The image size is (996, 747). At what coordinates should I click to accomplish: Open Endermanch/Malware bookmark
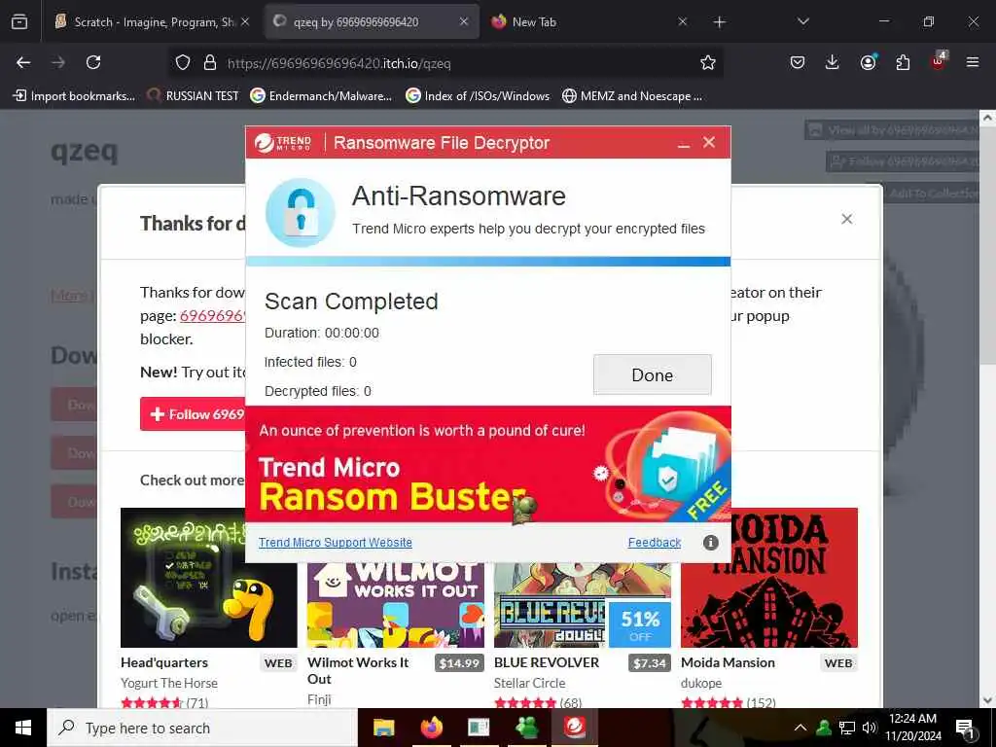pyautogui.click(x=321, y=96)
